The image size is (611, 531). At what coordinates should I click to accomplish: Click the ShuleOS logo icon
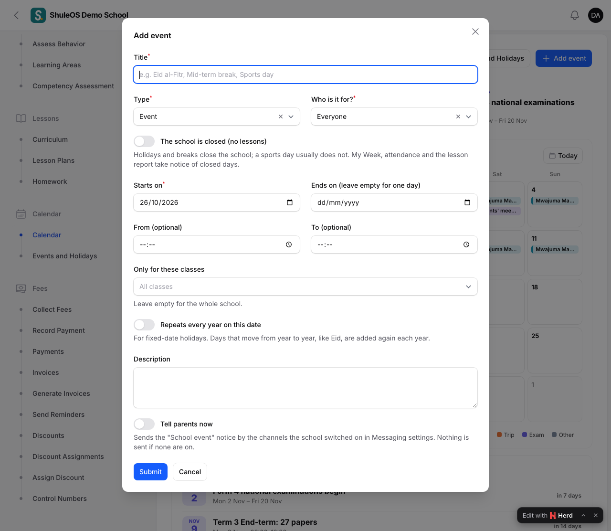(x=38, y=15)
